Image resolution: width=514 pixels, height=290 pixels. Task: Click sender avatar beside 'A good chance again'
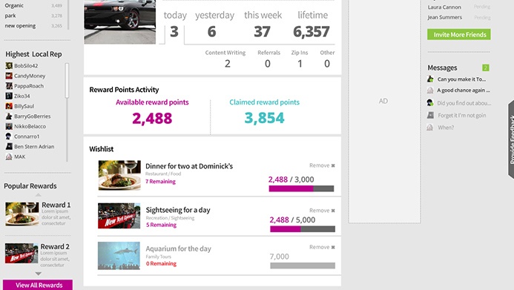430,90
